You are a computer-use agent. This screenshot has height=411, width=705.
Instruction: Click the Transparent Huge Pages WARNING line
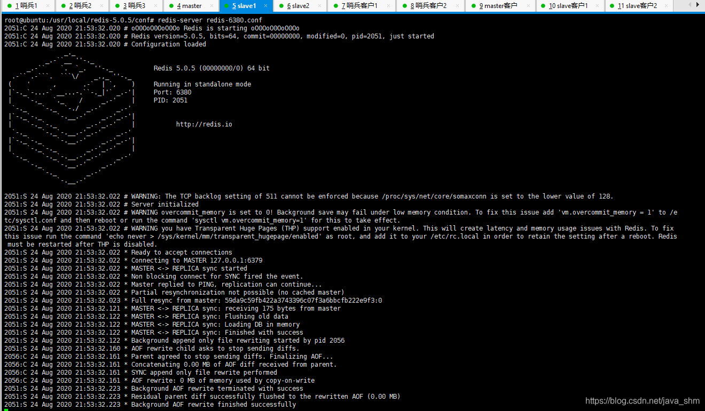pos(341,236)
